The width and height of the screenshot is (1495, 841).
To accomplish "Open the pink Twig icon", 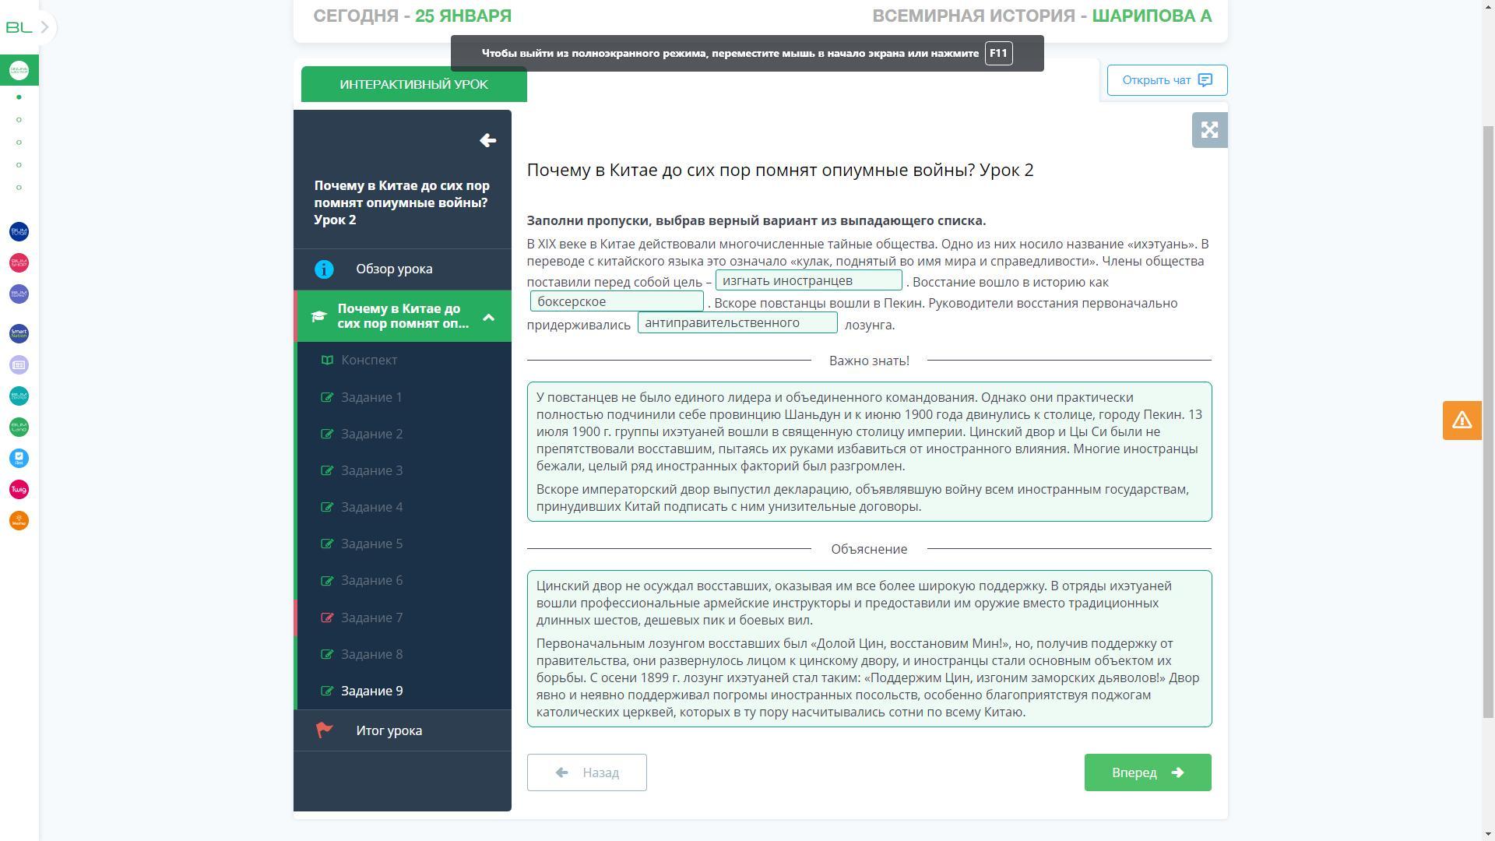I will click(x=19, y=489).
